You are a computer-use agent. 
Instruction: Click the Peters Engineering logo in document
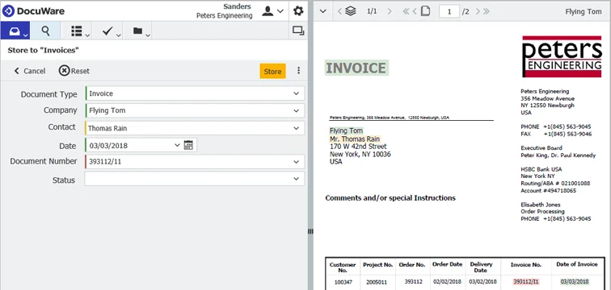point(562,56)
